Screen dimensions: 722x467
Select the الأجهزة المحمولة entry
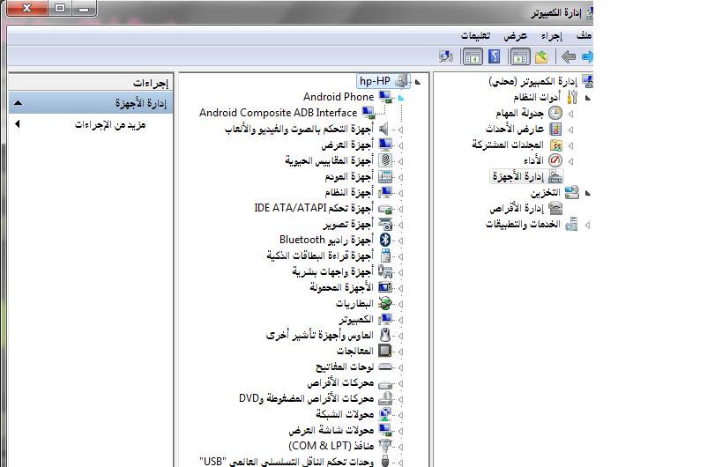[x=341, y=287]
